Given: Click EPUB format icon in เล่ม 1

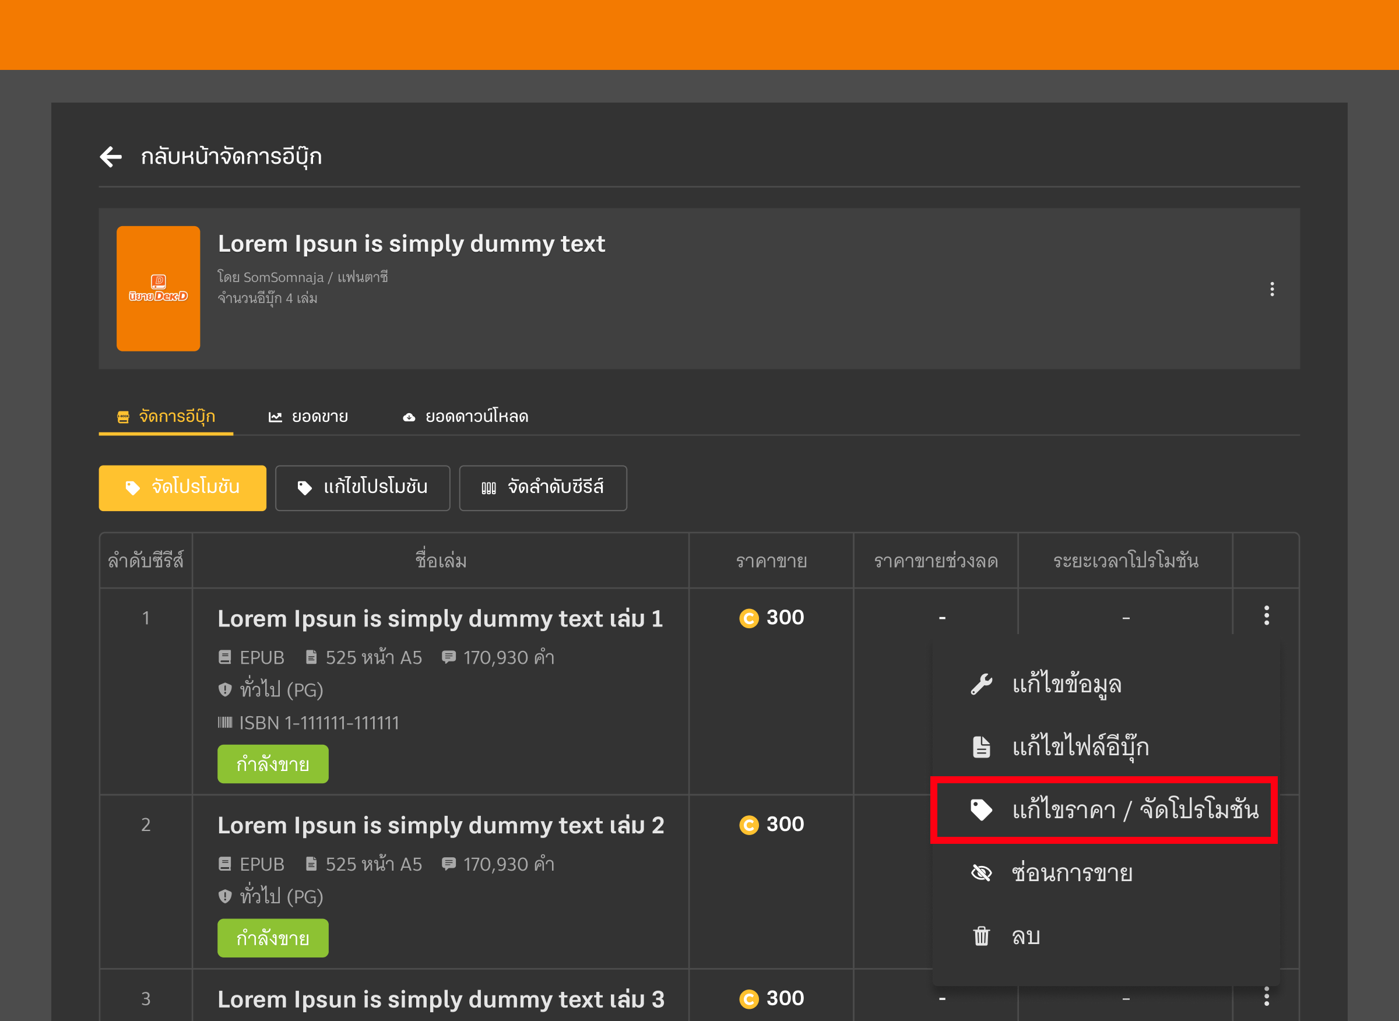Looking at the screenshot, I should pyautogui.click(x=225, y=657).
